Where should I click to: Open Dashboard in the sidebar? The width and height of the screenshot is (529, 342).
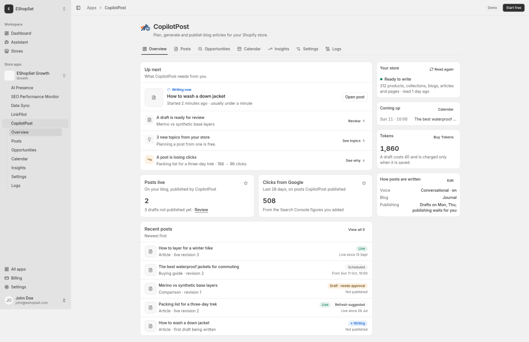coord(36,34)
